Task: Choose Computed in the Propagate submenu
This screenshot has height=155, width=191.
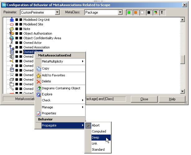Action: (x=98, y=131)
